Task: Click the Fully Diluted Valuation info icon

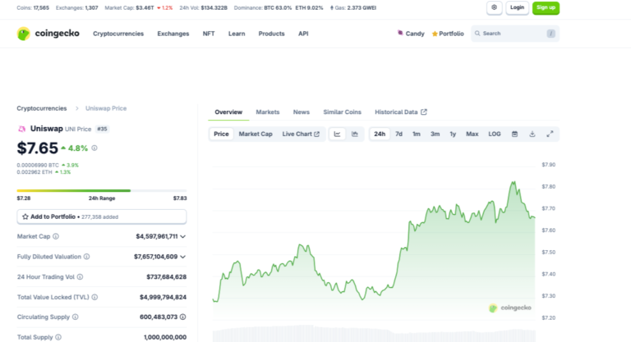Action: pyautogui.click(x=86, y=257)
